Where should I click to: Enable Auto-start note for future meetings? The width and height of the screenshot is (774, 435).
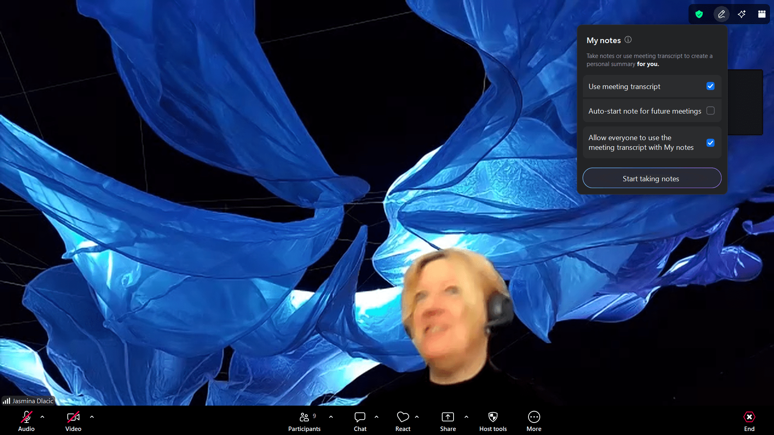pos(710,111)
